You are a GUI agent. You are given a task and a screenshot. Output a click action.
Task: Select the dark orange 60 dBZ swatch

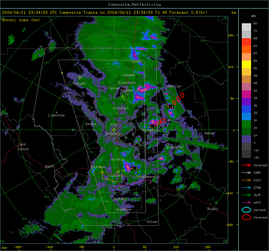coord(246,49)
